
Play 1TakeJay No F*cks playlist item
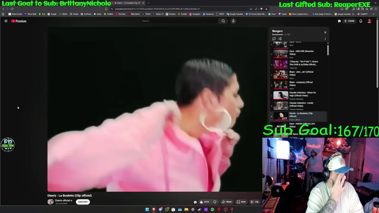298,64
